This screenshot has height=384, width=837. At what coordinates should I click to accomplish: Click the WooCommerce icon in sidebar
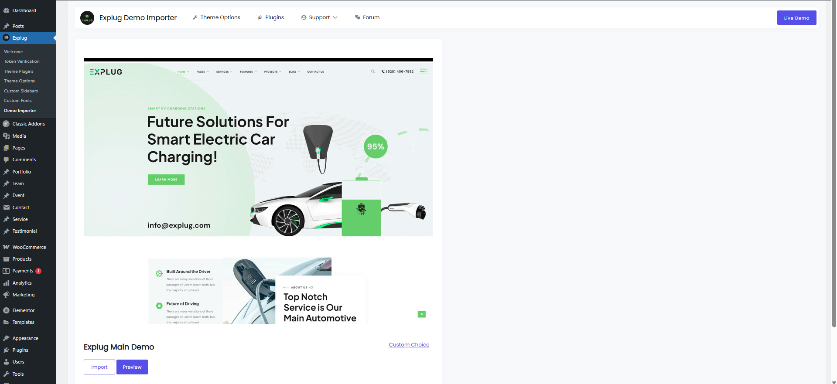[6, 247]
